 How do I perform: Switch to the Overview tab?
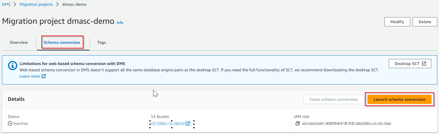(19, 42)
